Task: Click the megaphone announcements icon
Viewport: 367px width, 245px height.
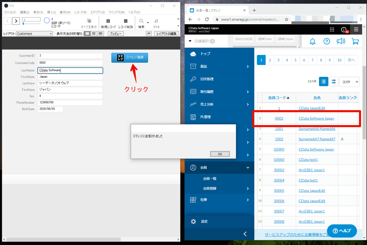Action: [341, 41]
